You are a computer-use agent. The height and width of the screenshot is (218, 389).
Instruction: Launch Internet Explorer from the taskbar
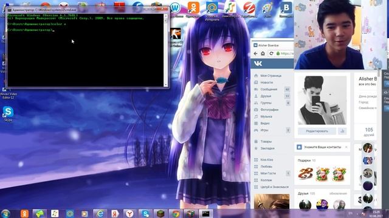(x=100, y=214)
